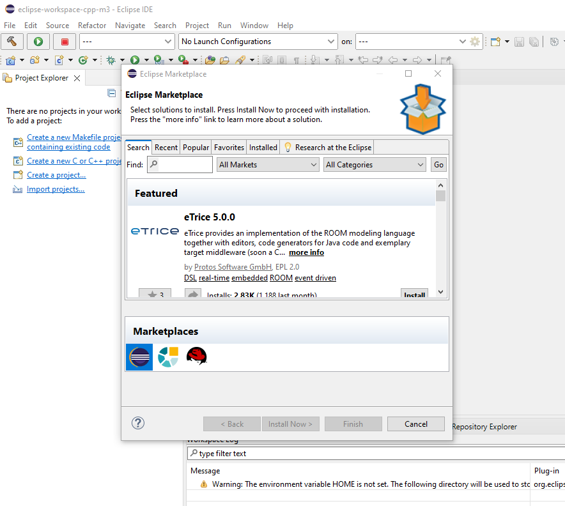Expand the Debug icon dropdown arrow

click(x=122, y=60)
